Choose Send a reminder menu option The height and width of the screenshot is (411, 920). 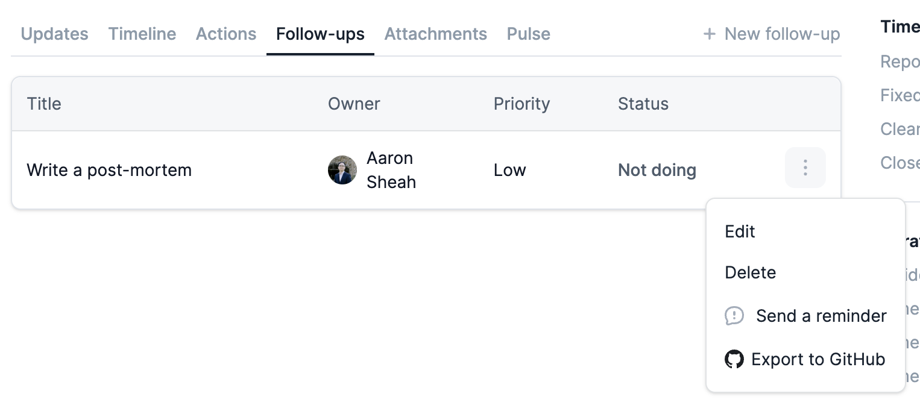point(821,316)
